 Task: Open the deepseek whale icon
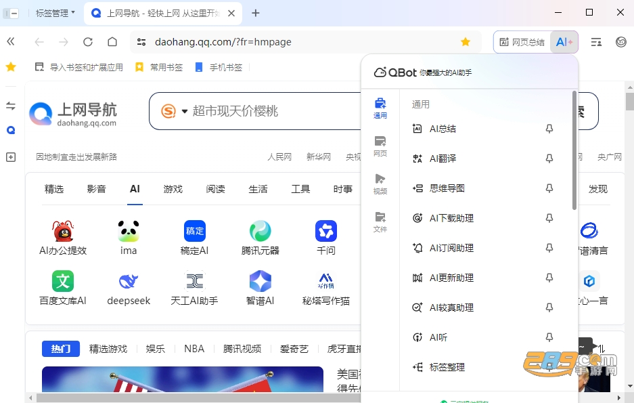(x=129, y=281)
